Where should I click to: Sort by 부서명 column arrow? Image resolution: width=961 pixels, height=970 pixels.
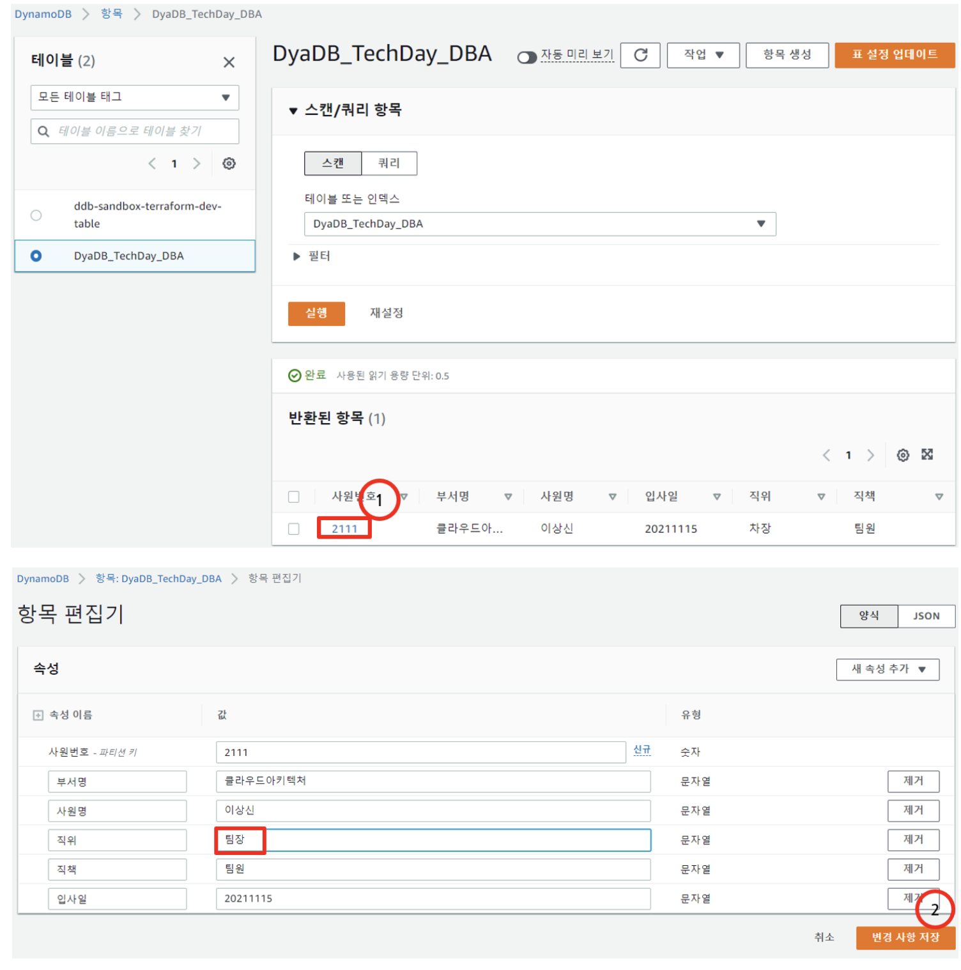coord(508,497)
